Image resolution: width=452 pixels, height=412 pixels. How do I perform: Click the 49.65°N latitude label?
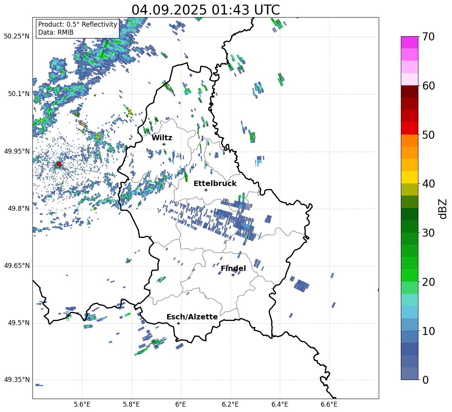pyautogui.click(x=17, y=266)
